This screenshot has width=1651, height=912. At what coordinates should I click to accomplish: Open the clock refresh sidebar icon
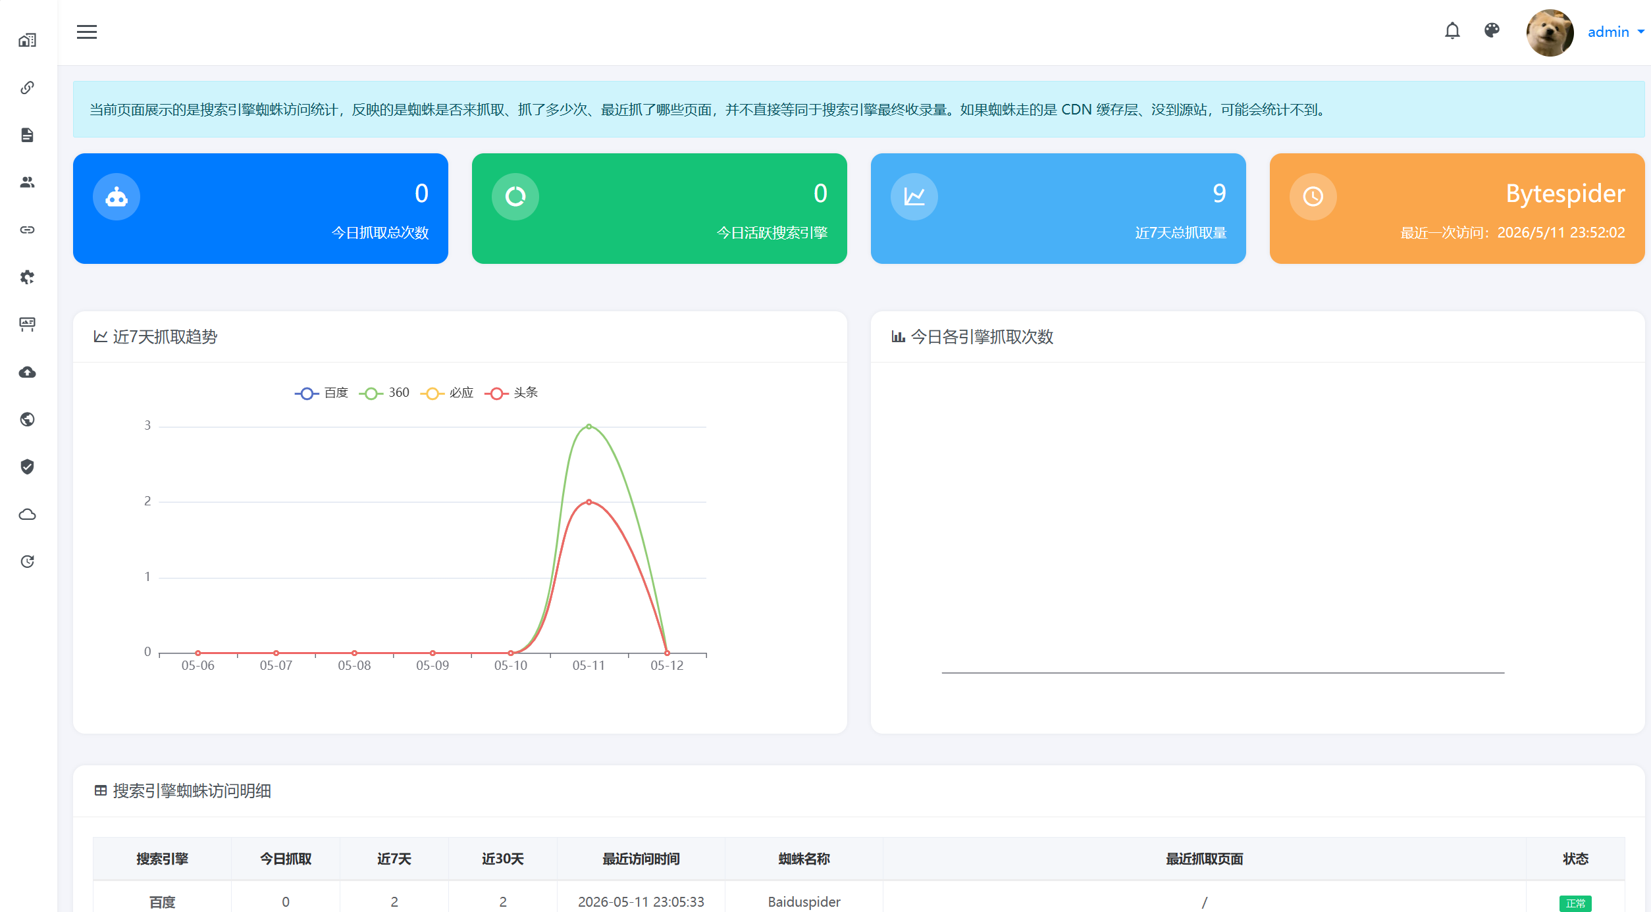[27, 561]
